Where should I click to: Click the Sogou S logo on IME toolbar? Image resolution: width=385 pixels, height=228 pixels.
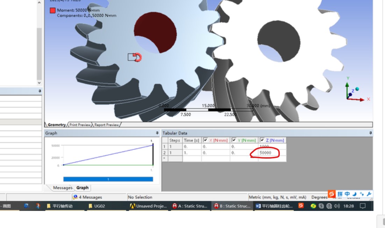[331, 194]
